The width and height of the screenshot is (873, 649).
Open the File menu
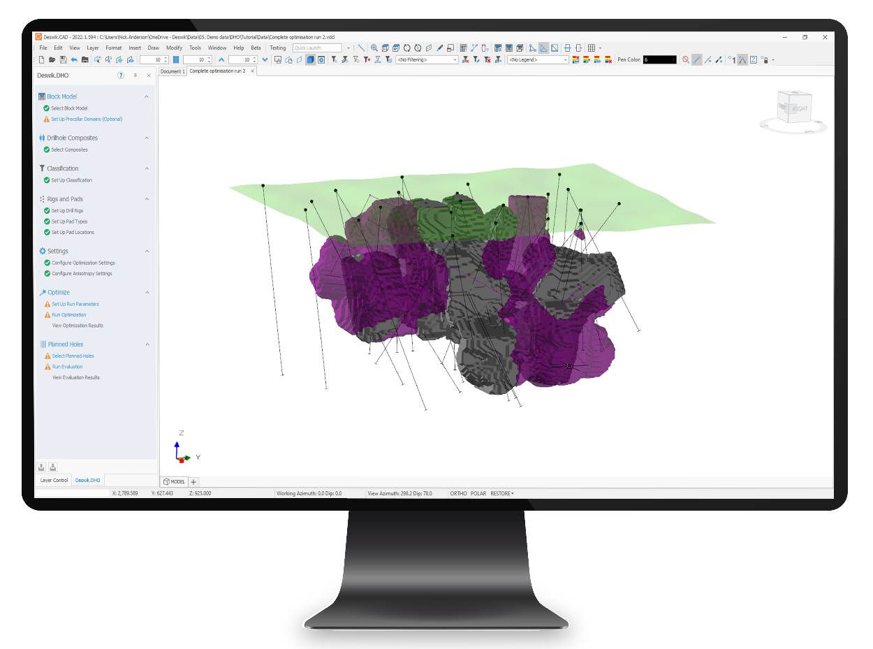pyautogui.click(x=43, y=48)
